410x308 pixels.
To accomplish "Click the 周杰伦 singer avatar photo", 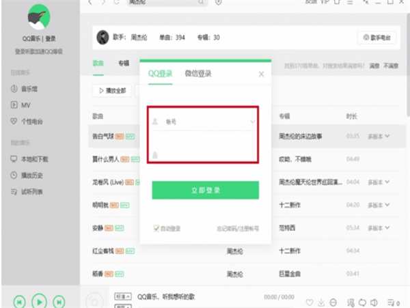I will pyautogui.click(x=102, y=38).
